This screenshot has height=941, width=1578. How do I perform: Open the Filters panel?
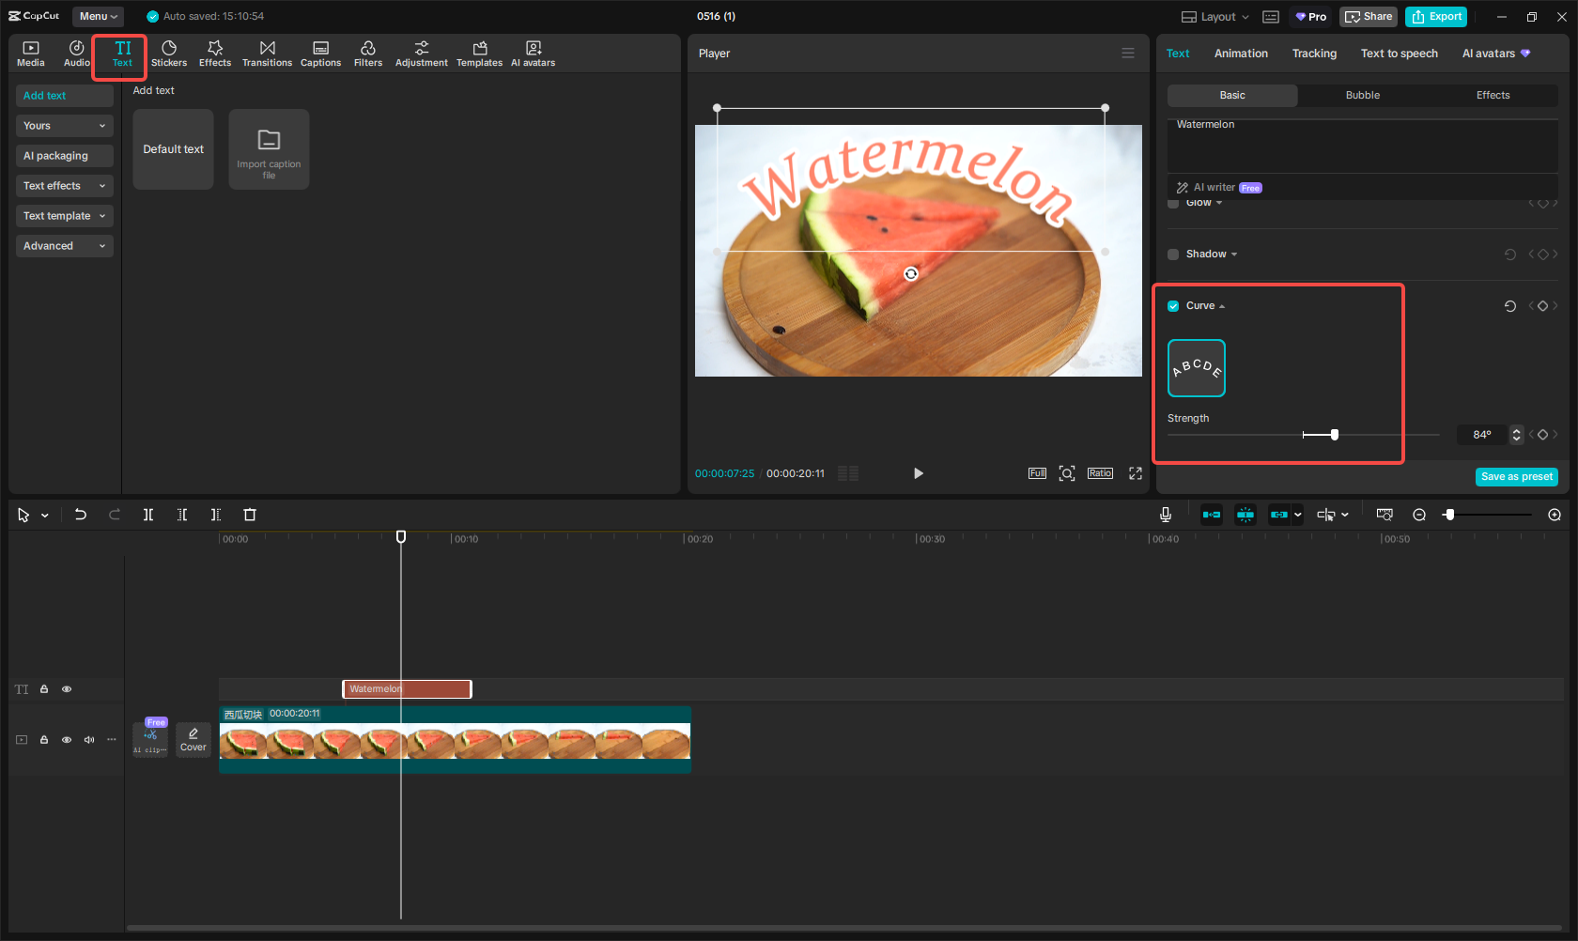[x=367, y=54]
